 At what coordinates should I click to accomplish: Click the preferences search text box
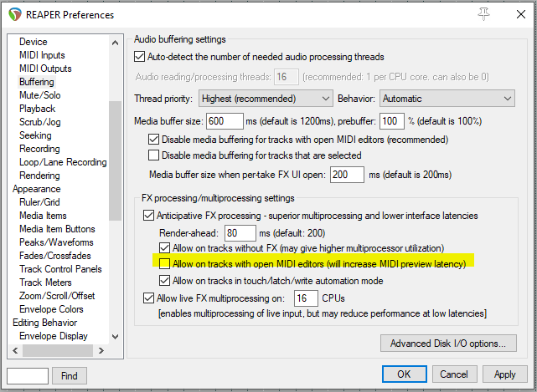(x=27, y=375)
